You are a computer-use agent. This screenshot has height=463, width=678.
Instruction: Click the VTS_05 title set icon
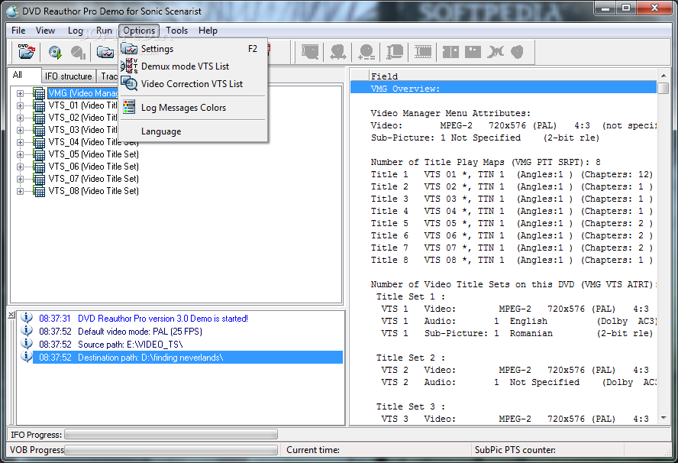point(39,154)
